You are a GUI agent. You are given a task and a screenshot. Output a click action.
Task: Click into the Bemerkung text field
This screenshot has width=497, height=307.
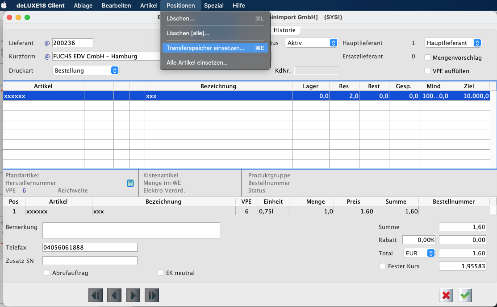tap(131, 230)
